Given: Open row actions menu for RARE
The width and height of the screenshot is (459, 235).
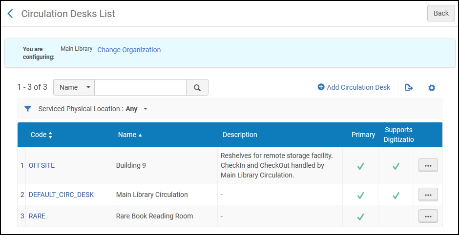Looking at the screenshot, I should coord(428,216).
